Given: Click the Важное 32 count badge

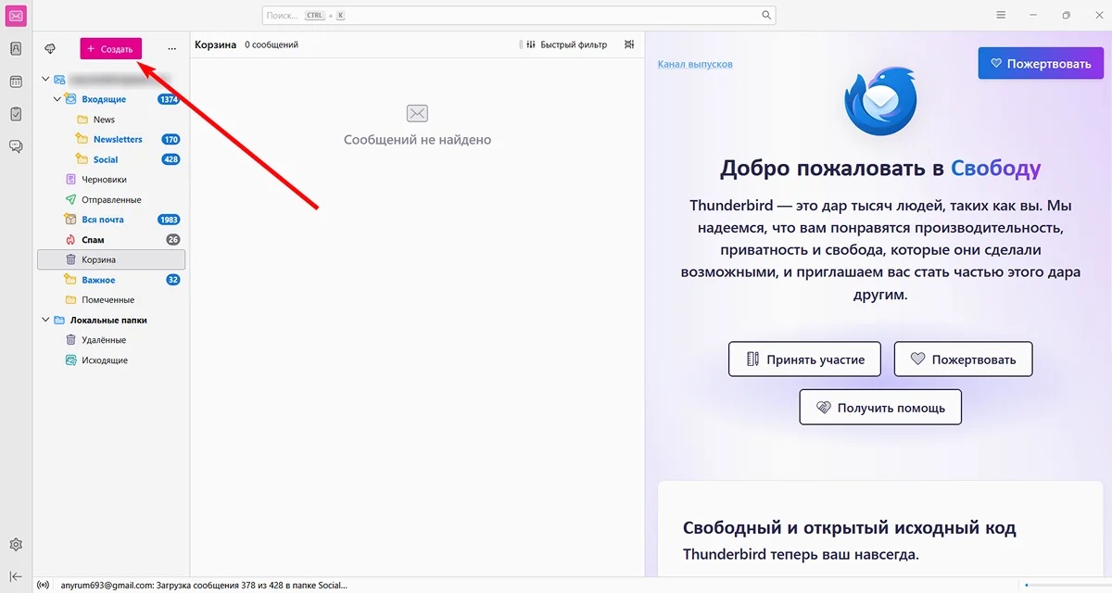Looking at the screenshot, I should (173, 280).
